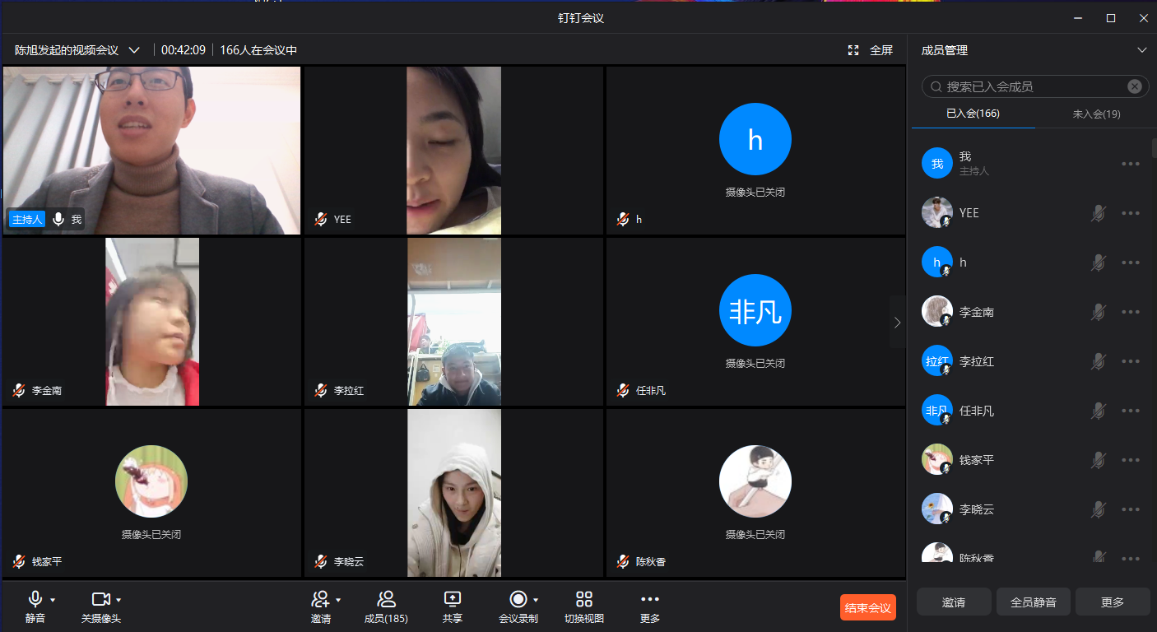Click the 结束会议 button

pyautogui.click(x=867, y=607)
